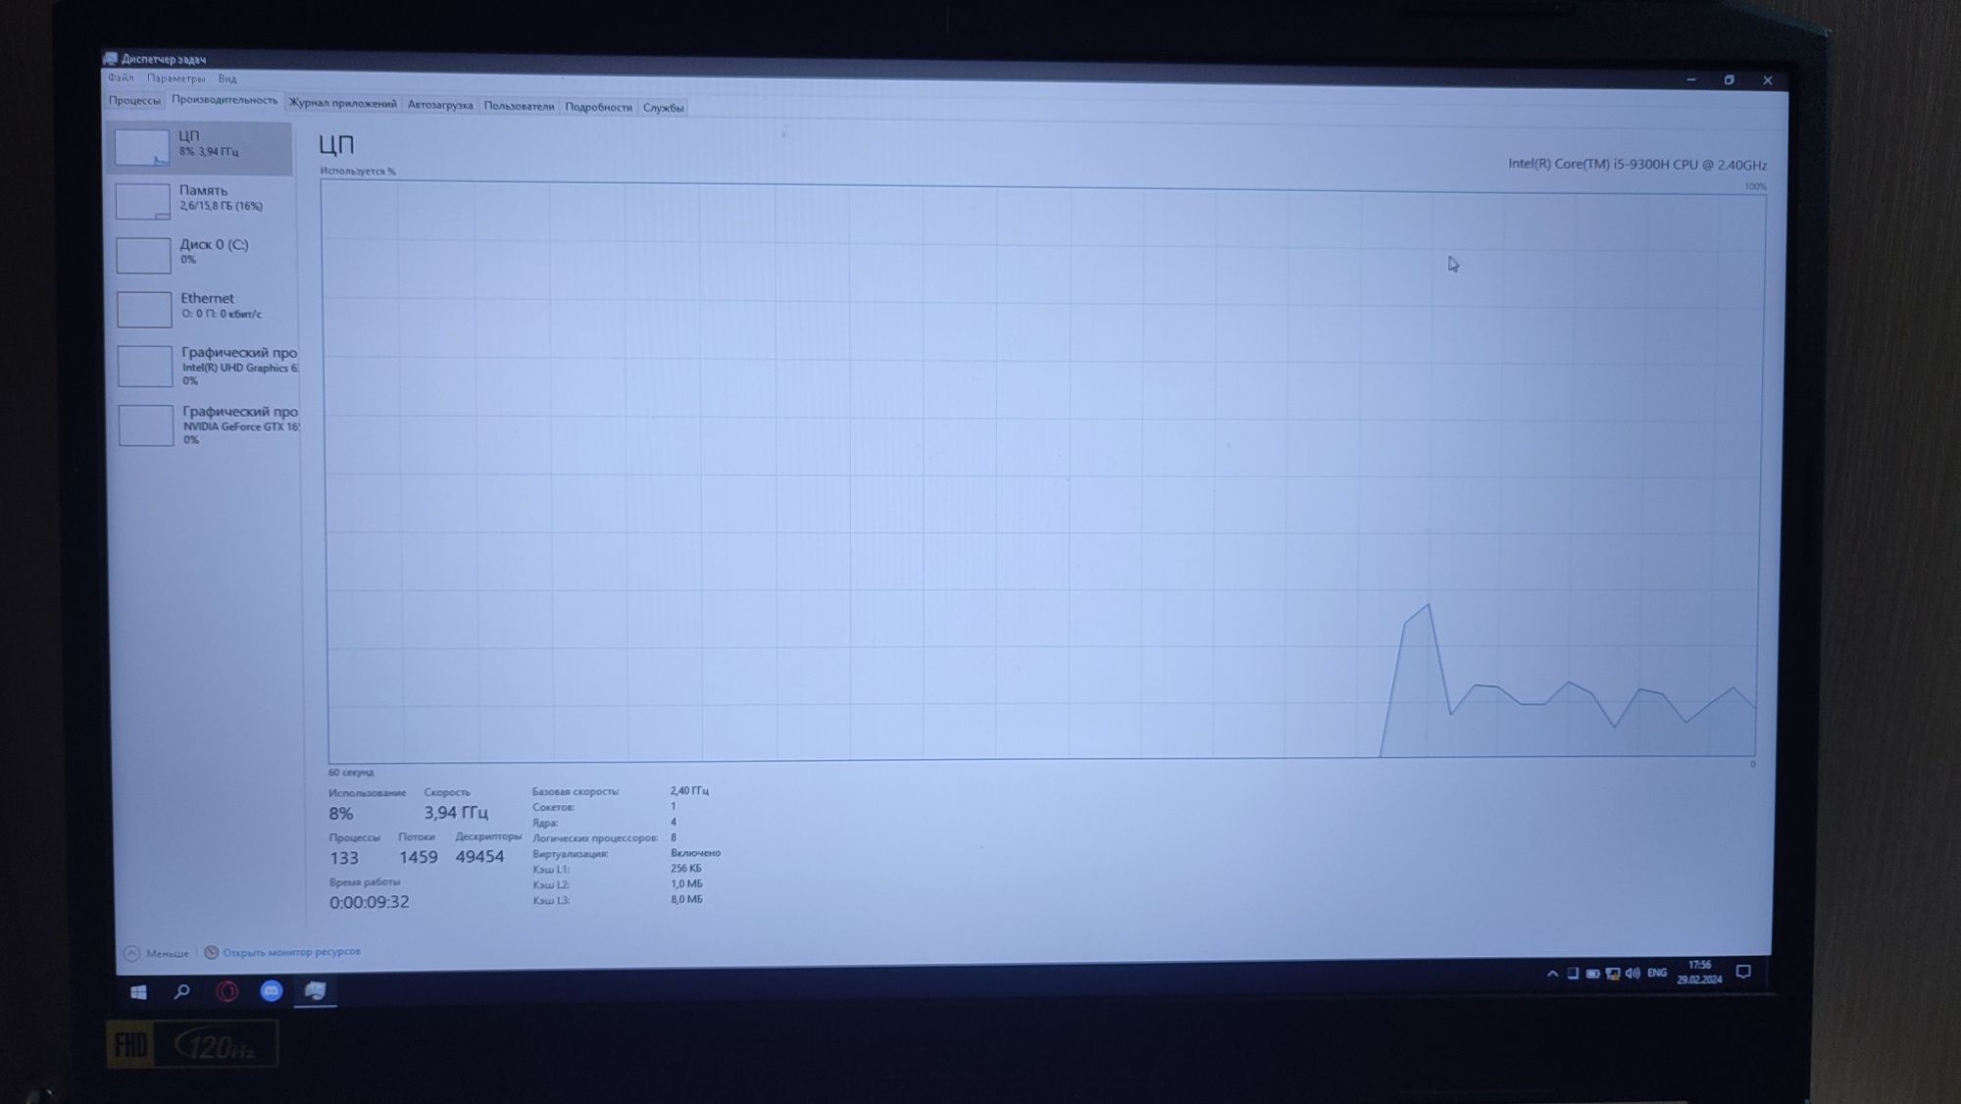Click the Ethernet mini graph thumbnail
This screenshot has height=1104, width=1961.
[x=144, y=310]
